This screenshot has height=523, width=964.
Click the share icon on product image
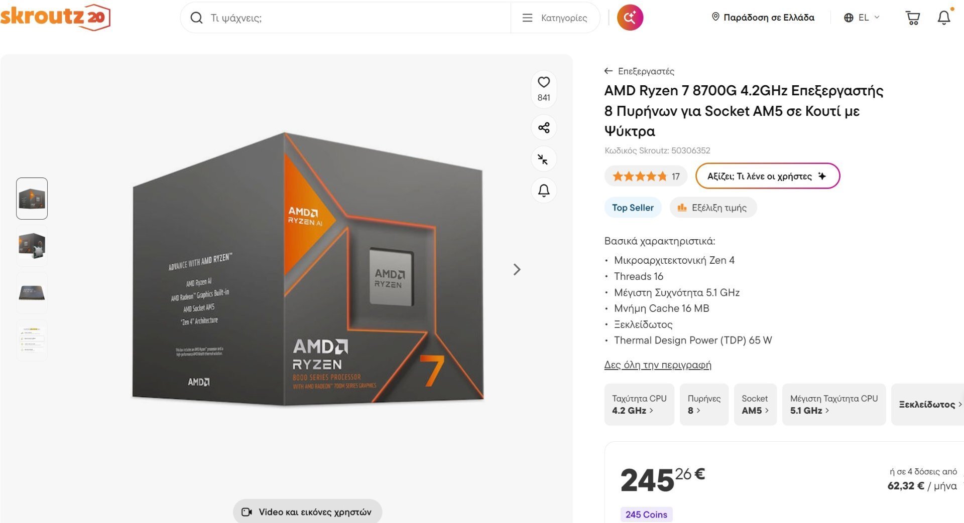coord(544,127)
